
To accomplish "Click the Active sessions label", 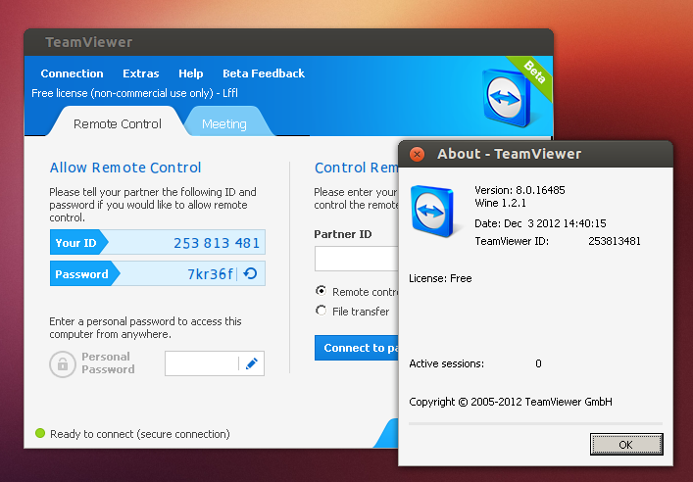I will pos(446,363).
